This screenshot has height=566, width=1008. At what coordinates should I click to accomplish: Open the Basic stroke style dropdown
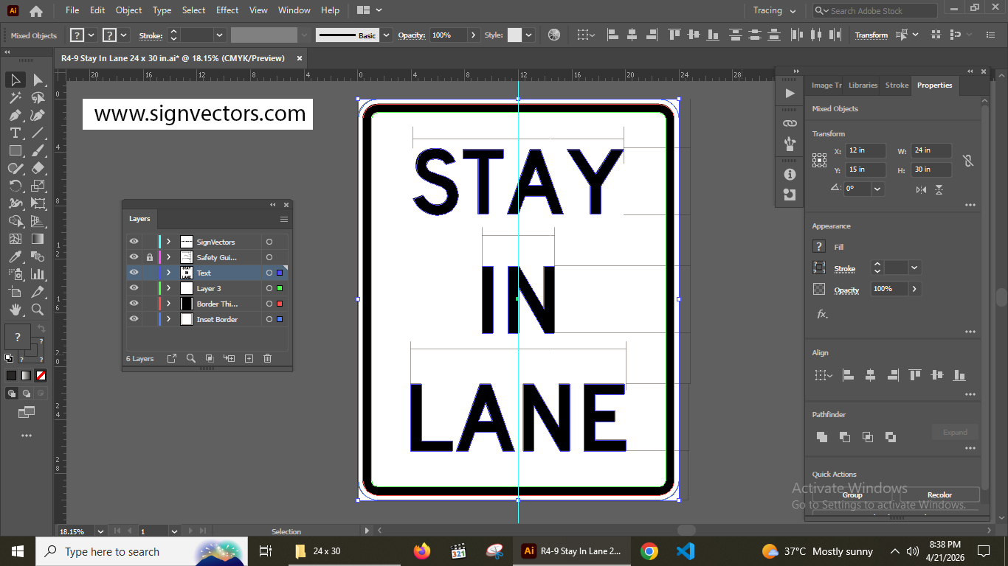pos(386,35)
